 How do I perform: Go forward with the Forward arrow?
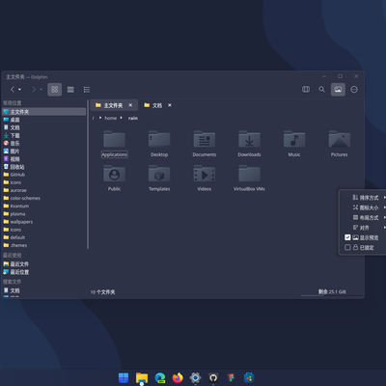(x=34, y=90)
